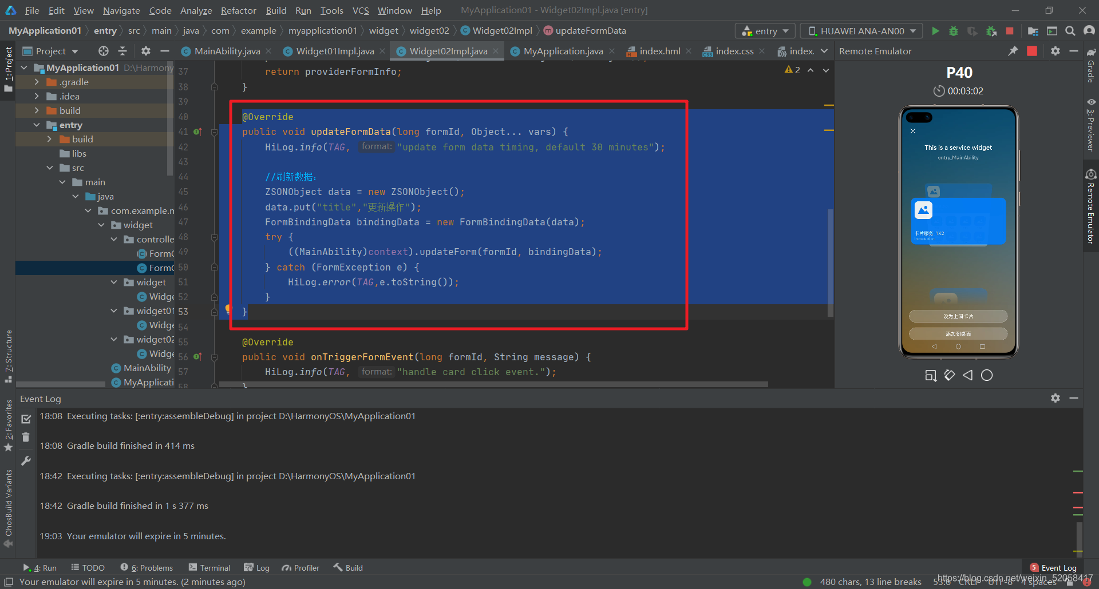1099x589 pixels.
Task: Click the locate target icon in Project panel
Action: point(103,51)
